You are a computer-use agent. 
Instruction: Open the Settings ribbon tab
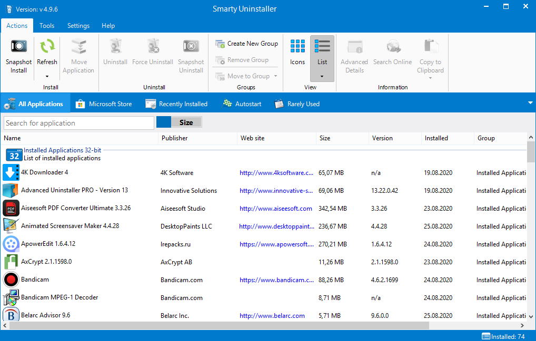point(78,26)
